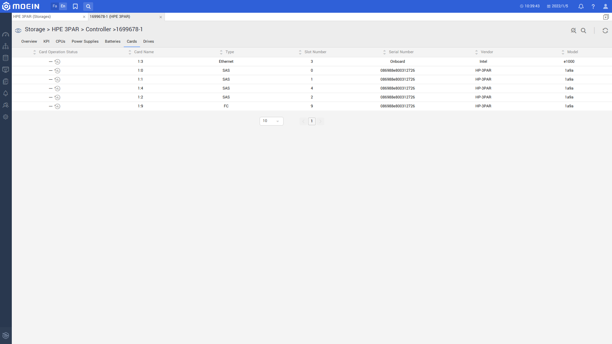Open help question mark icon
The height and width of the screenshot is (344, 612).
(593, 6)
